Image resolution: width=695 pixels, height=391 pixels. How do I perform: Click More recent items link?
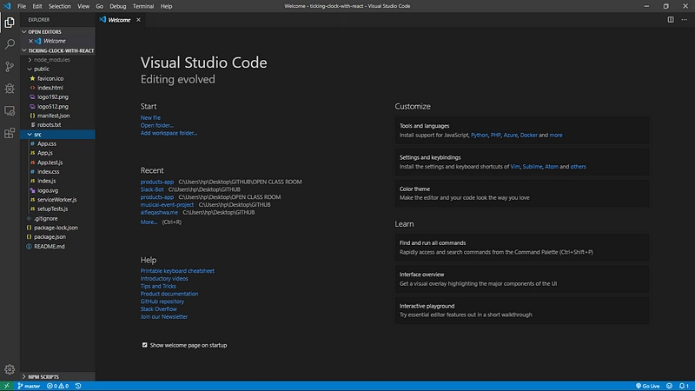(x=149, y=222)
